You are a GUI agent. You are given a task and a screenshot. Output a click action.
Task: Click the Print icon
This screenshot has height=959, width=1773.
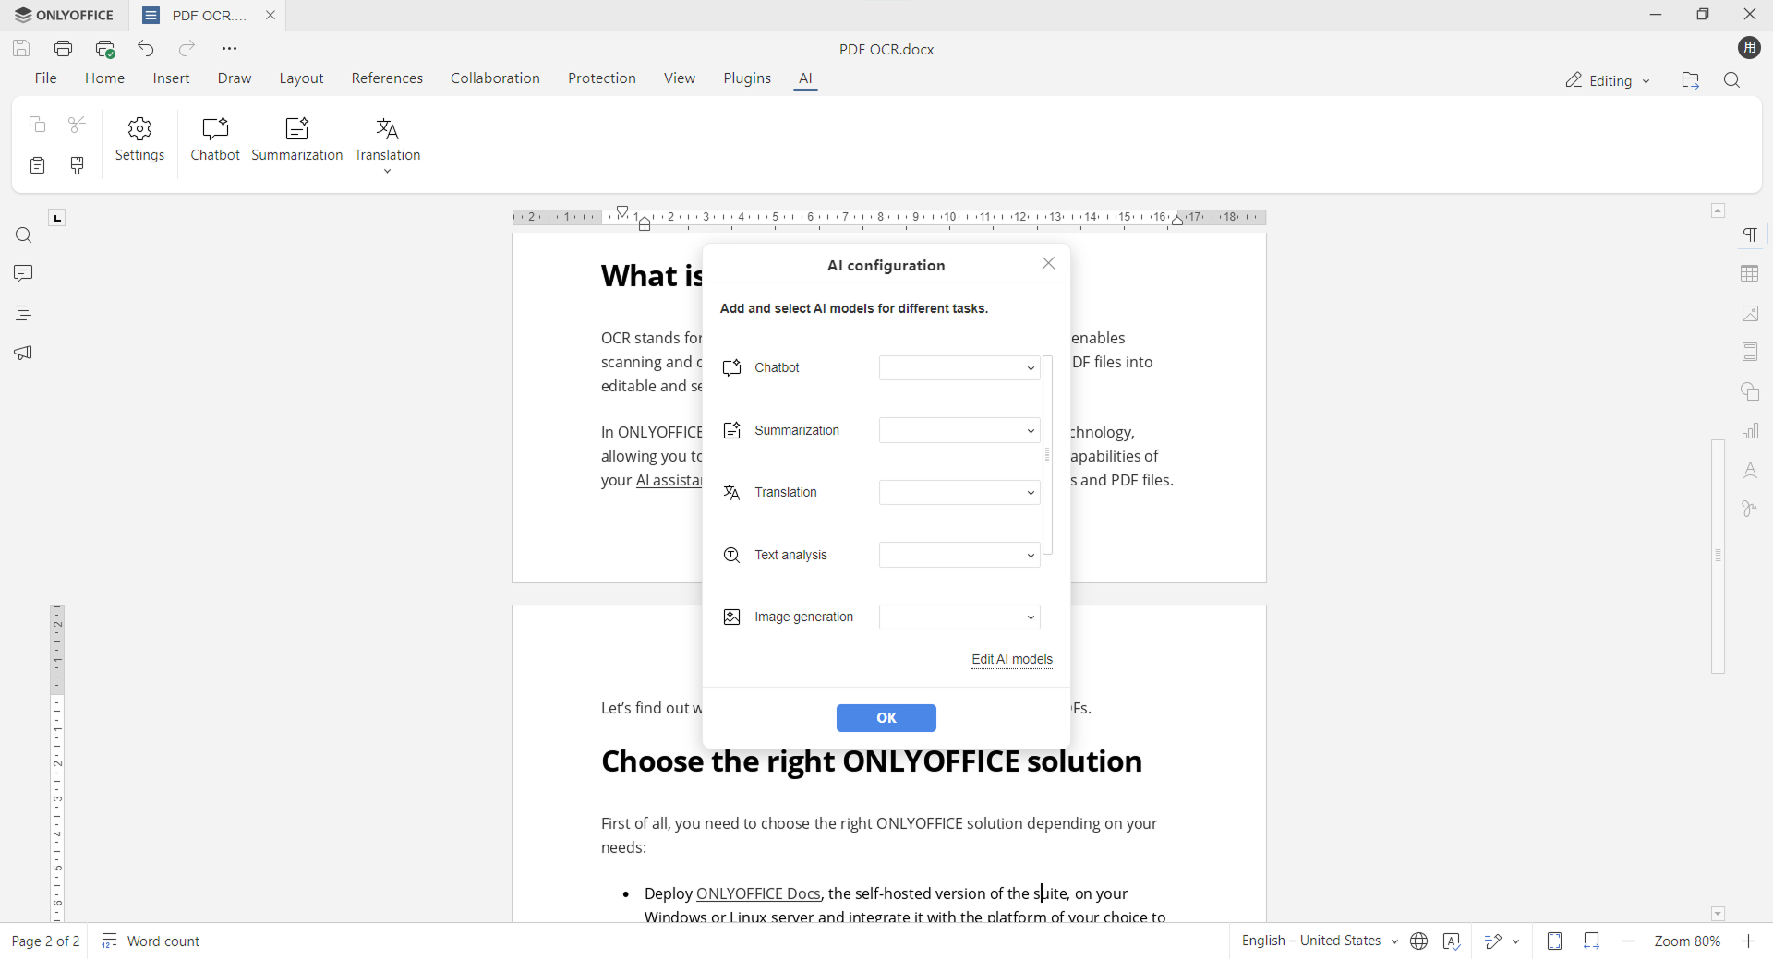tap(64, 49)
